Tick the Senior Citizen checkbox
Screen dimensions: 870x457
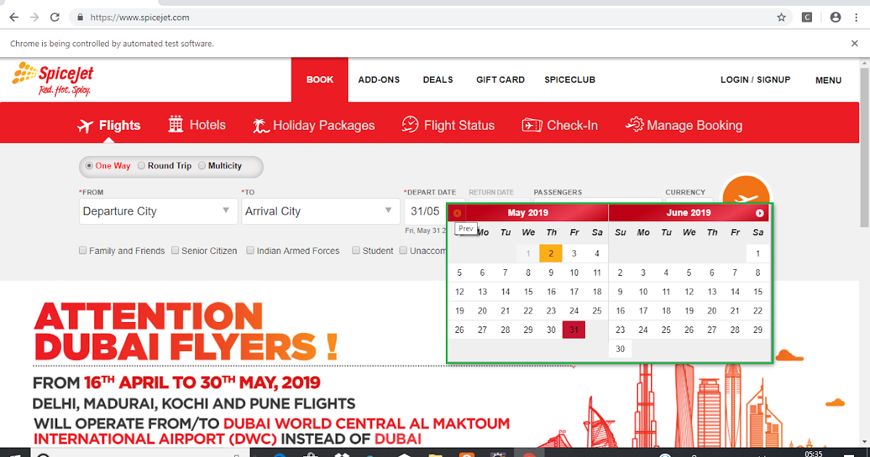[x=175, y=251]
